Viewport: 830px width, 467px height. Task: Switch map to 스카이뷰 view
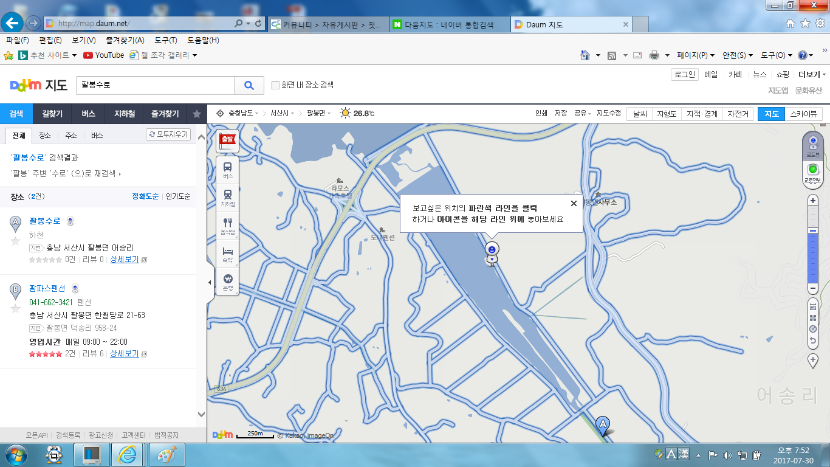tap(803, 114)
